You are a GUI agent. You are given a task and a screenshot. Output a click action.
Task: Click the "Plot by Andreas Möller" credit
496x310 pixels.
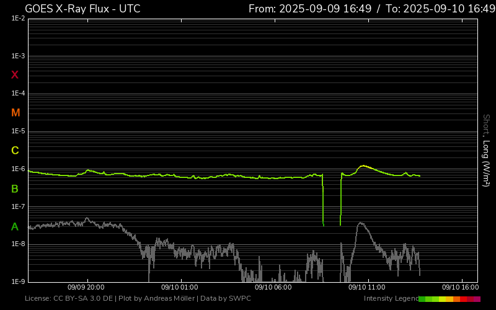click(x=157, y=299)
